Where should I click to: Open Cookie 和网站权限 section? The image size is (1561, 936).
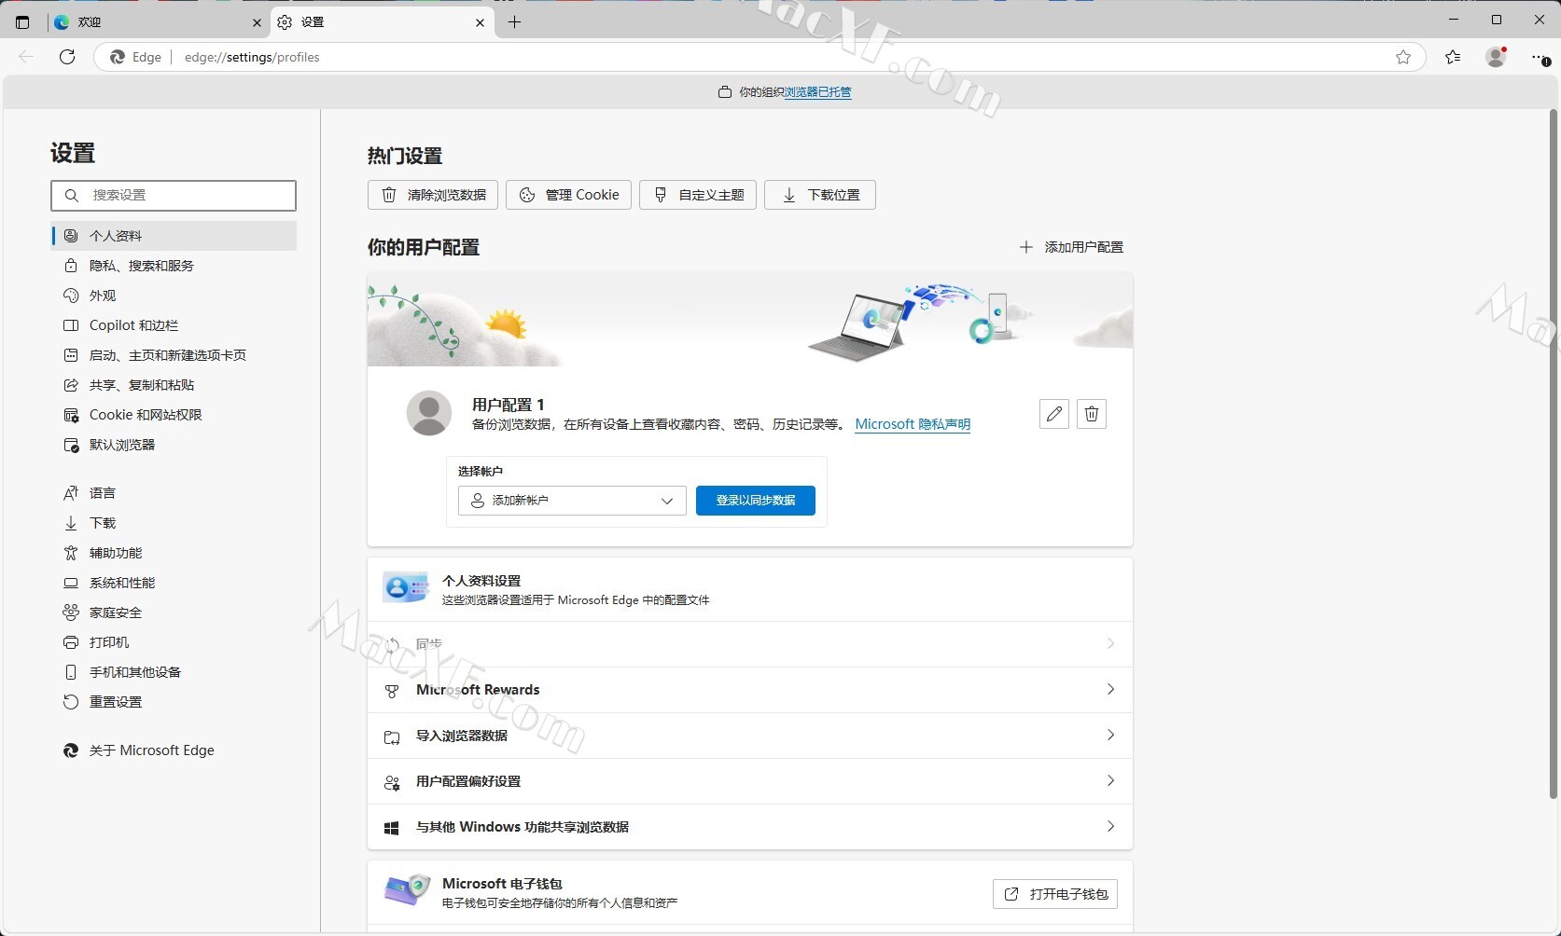[174, 415]
